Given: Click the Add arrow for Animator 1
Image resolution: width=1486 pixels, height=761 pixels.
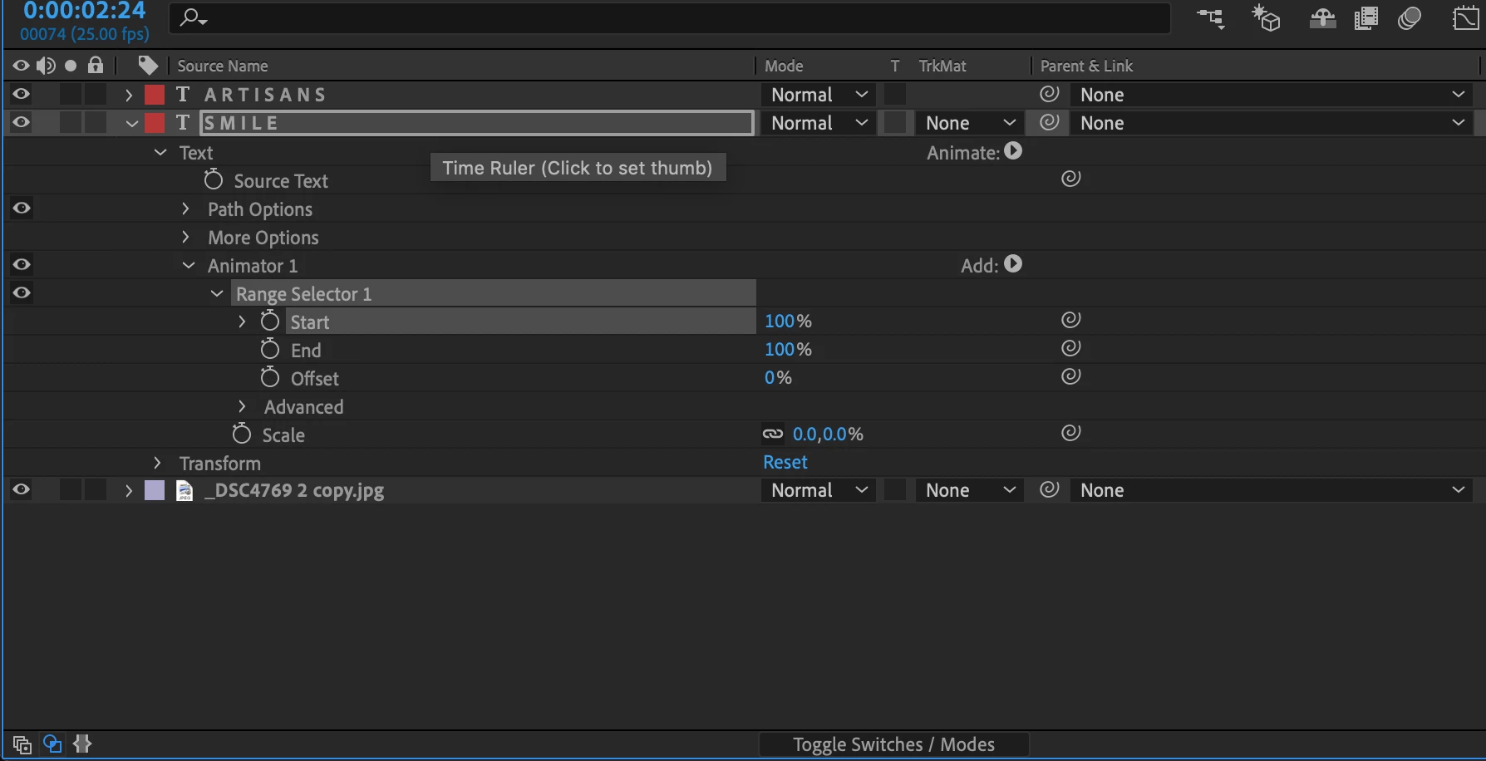Looking at the screenshot, I should [1013, 264].
